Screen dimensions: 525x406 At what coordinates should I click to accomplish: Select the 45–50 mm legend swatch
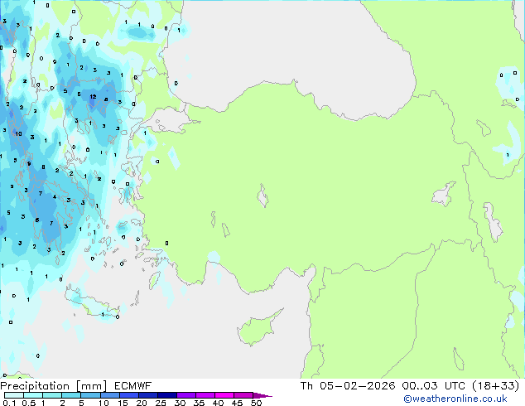(243, 395)
